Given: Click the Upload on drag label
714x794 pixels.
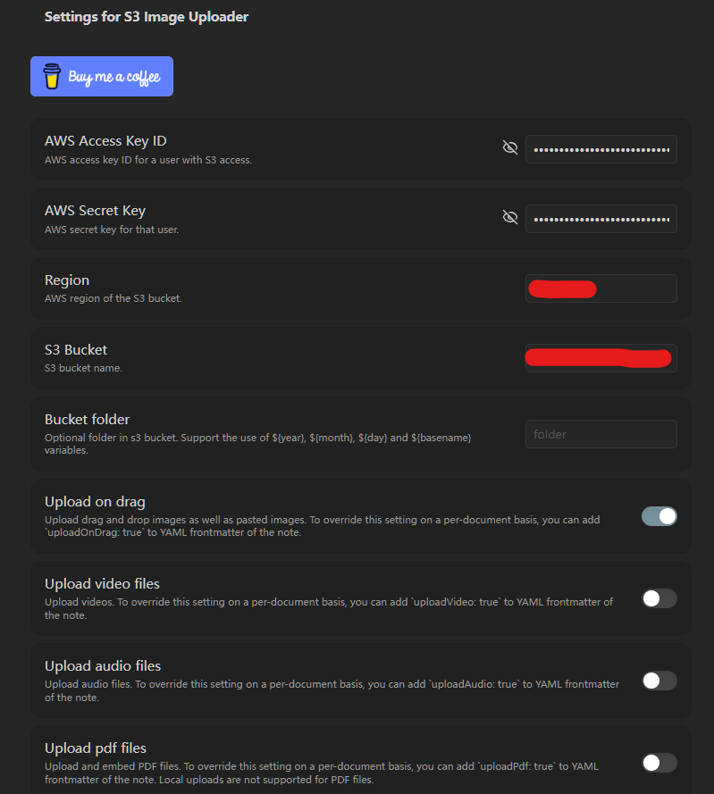Looking at the screenshot, I should coord(95,501).
